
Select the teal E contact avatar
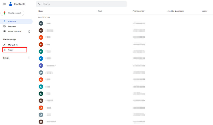(41, 87)
